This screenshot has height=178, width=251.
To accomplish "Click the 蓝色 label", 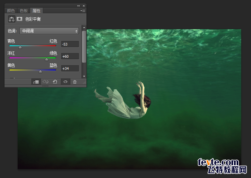I will [53, 65].
